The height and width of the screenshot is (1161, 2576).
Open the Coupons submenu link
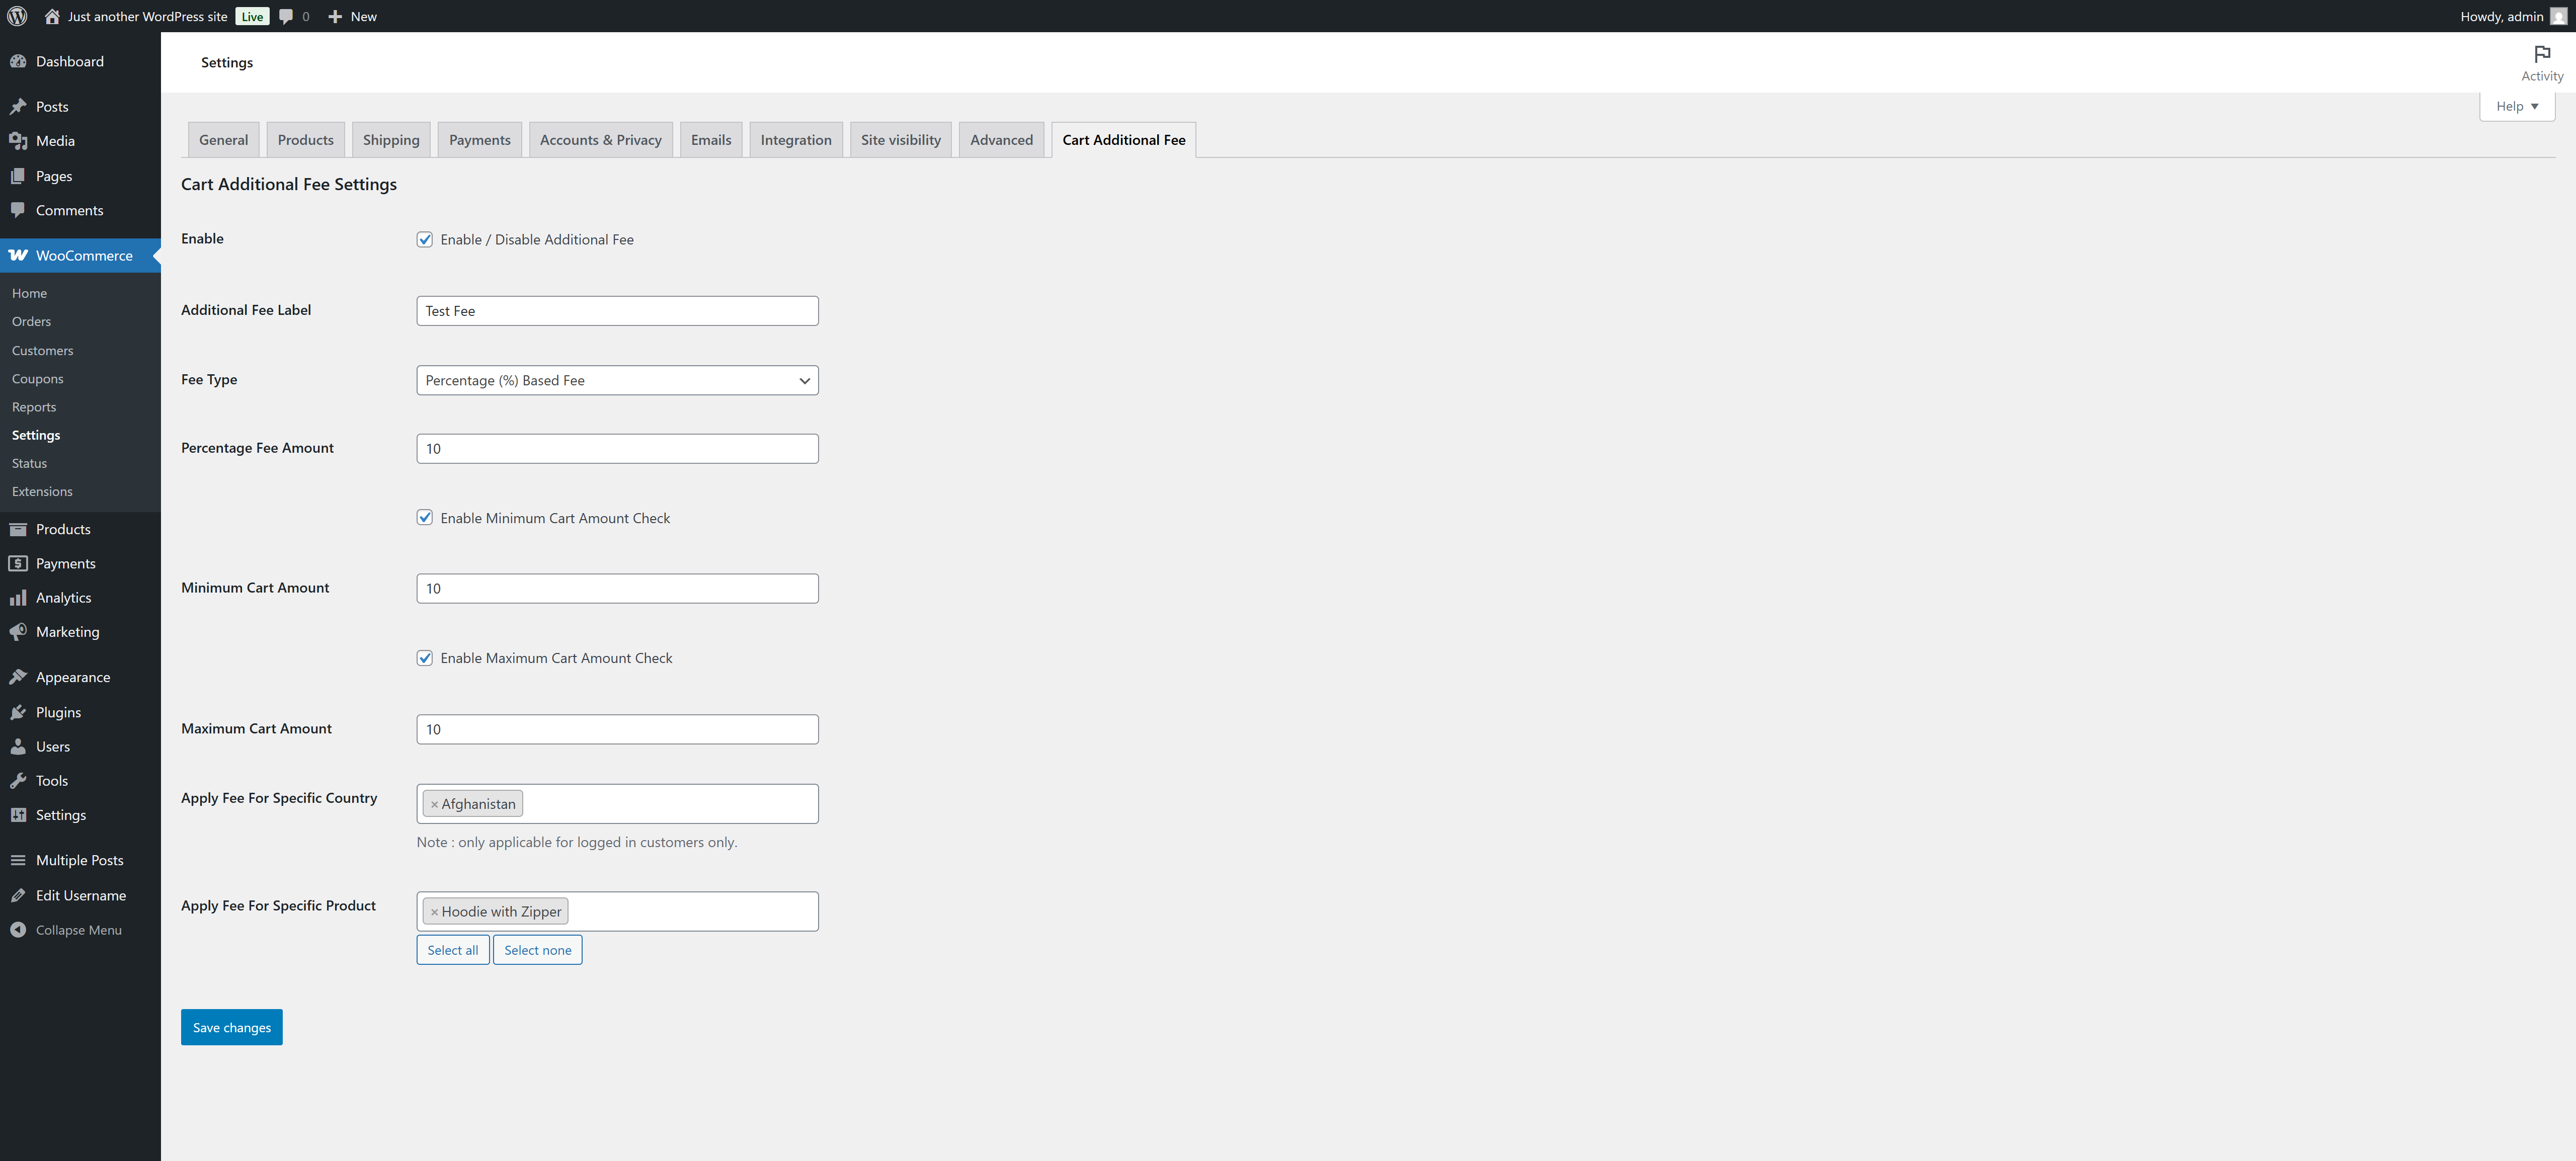[37, 378]
